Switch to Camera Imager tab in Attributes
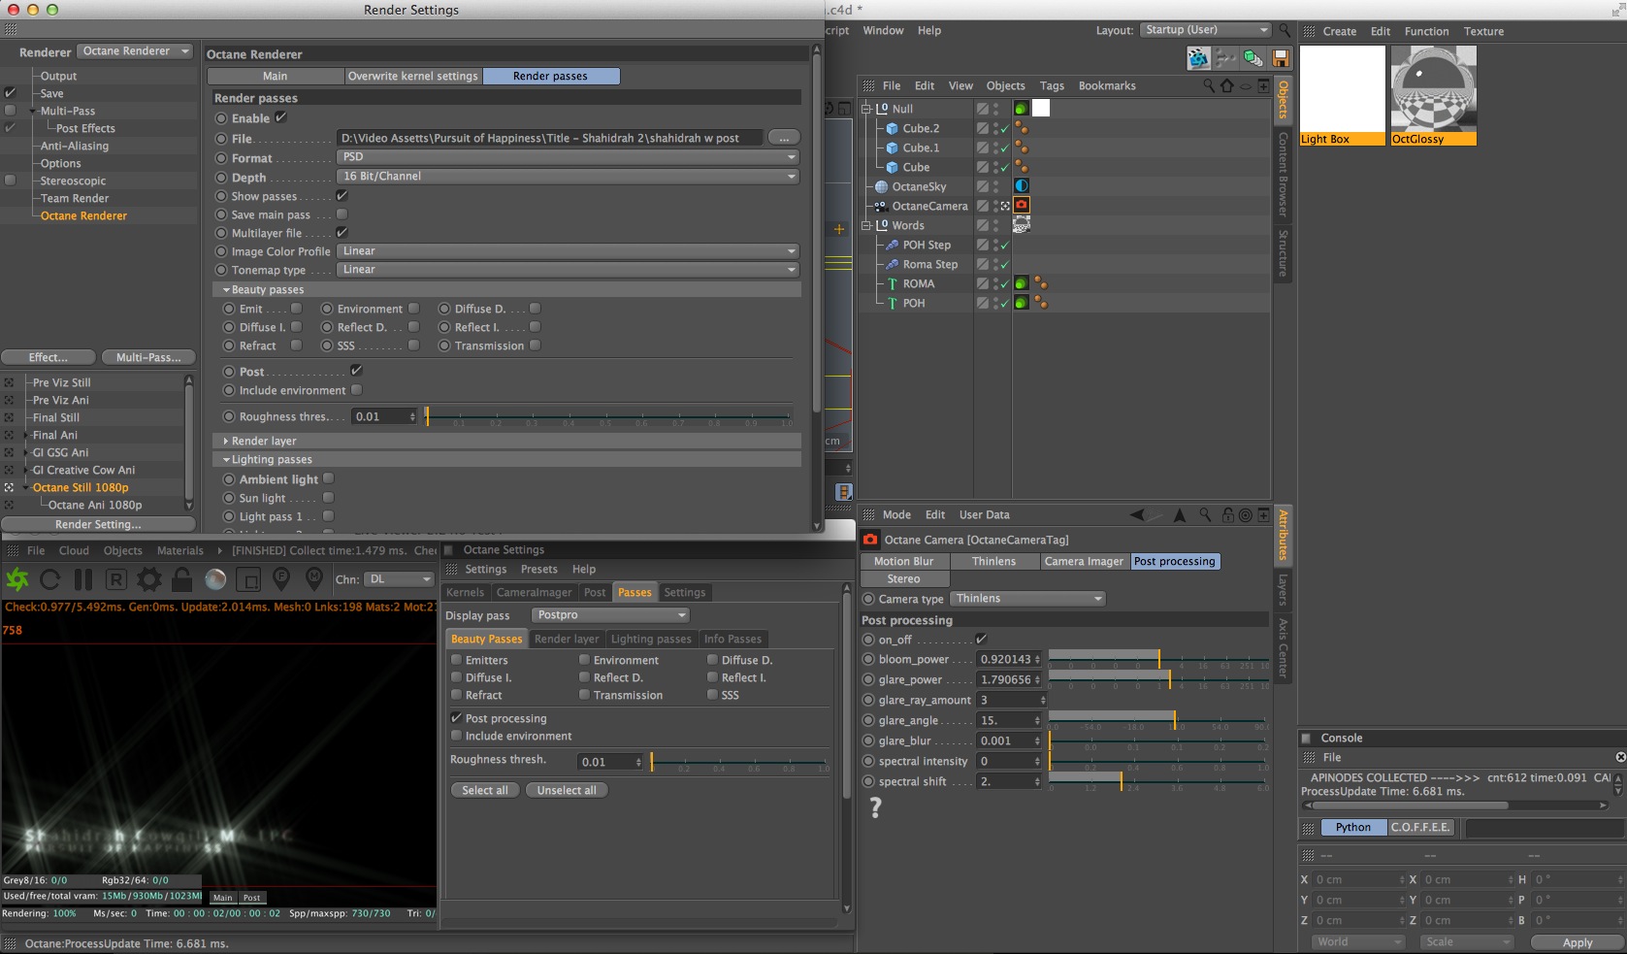 1084,561
